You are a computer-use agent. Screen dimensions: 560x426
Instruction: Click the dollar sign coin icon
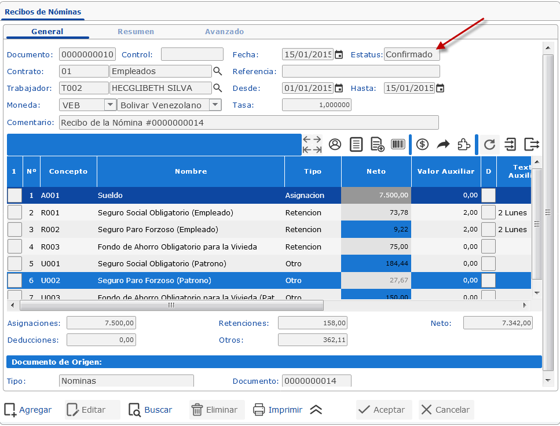point(423,145)
